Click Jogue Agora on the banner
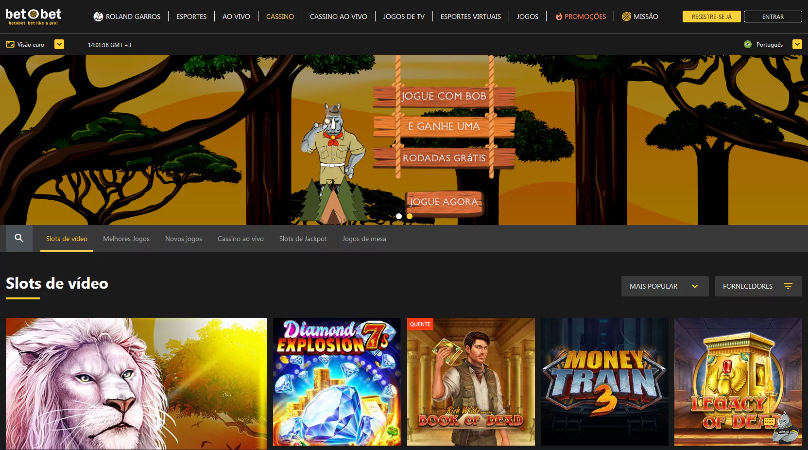This screenshot has height=450, width=808. click(x=444, y=202)
